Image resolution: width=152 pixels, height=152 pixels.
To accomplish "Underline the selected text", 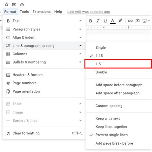I will tap(105, 21).
